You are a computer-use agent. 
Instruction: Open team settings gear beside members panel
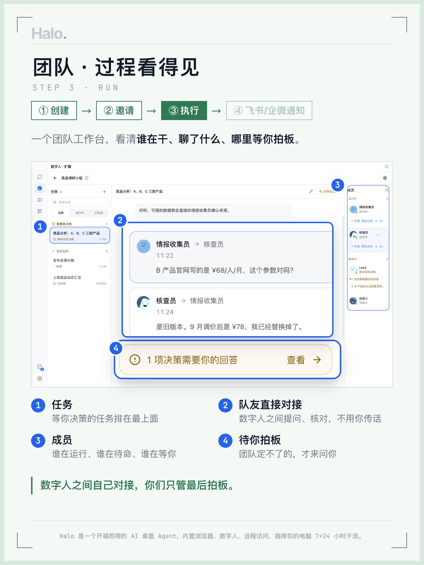point(385,178)
